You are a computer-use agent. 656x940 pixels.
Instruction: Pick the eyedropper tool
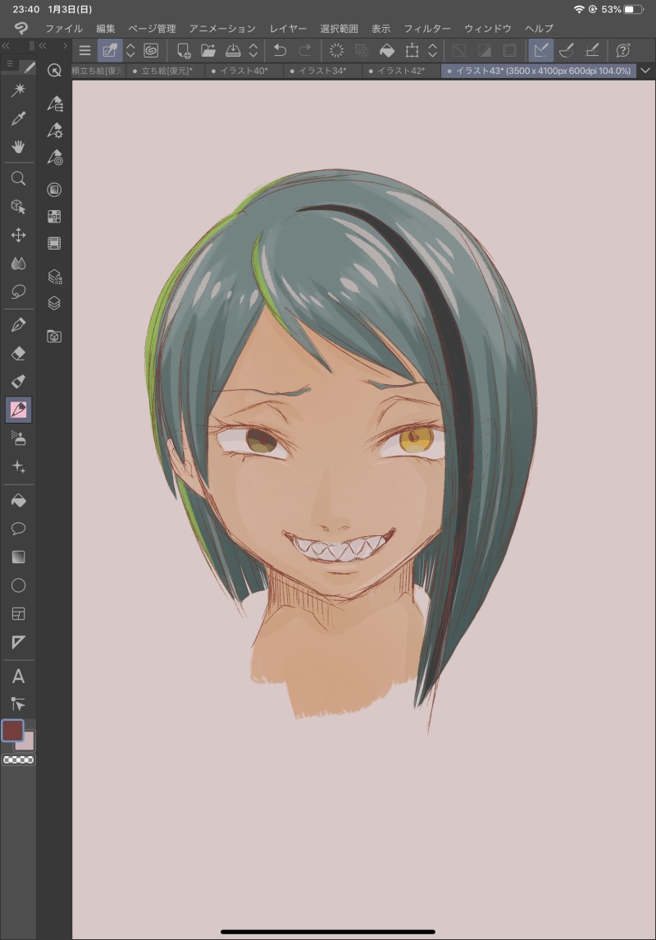[19, 119]
